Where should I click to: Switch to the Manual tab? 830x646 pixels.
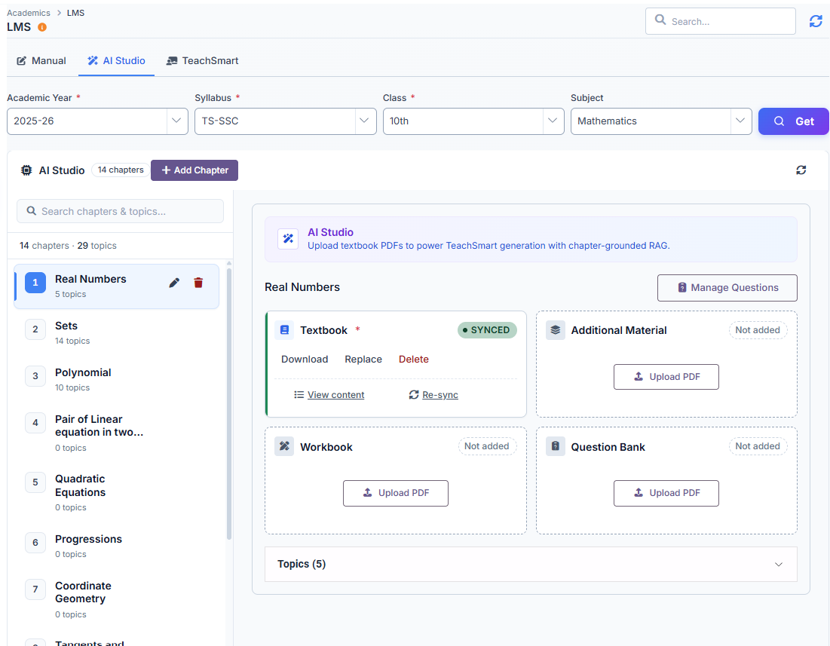click(41, 61)
